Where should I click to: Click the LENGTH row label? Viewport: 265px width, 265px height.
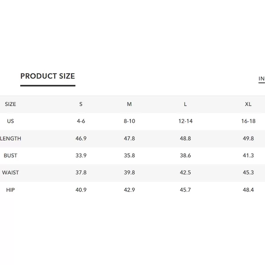pyautogui.click(x=11, y=139)
